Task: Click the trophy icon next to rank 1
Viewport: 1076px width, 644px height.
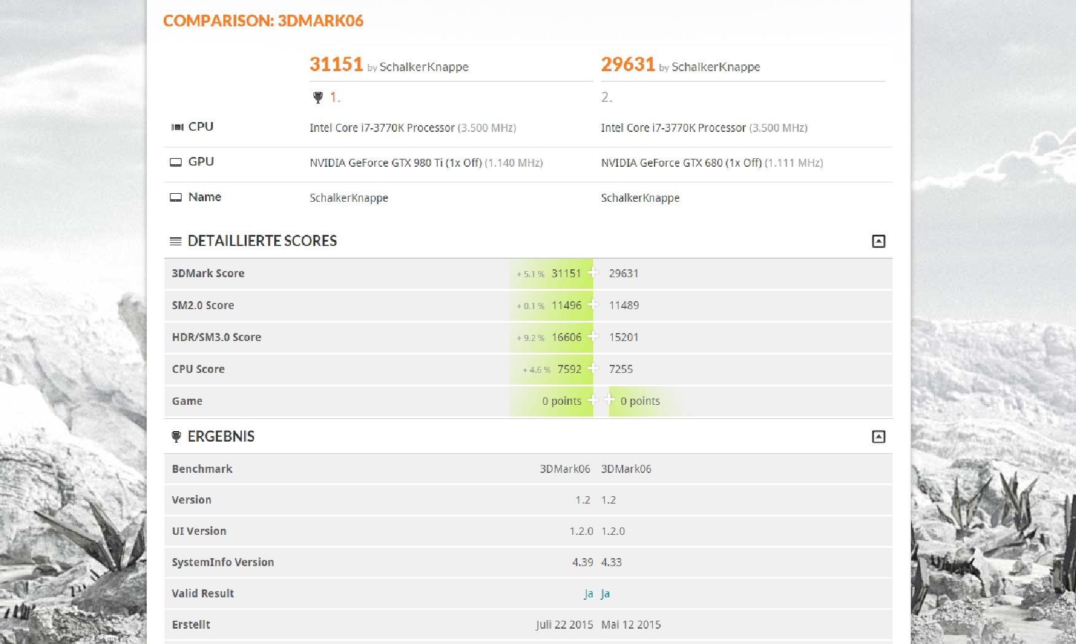Action: click(318, 97)
